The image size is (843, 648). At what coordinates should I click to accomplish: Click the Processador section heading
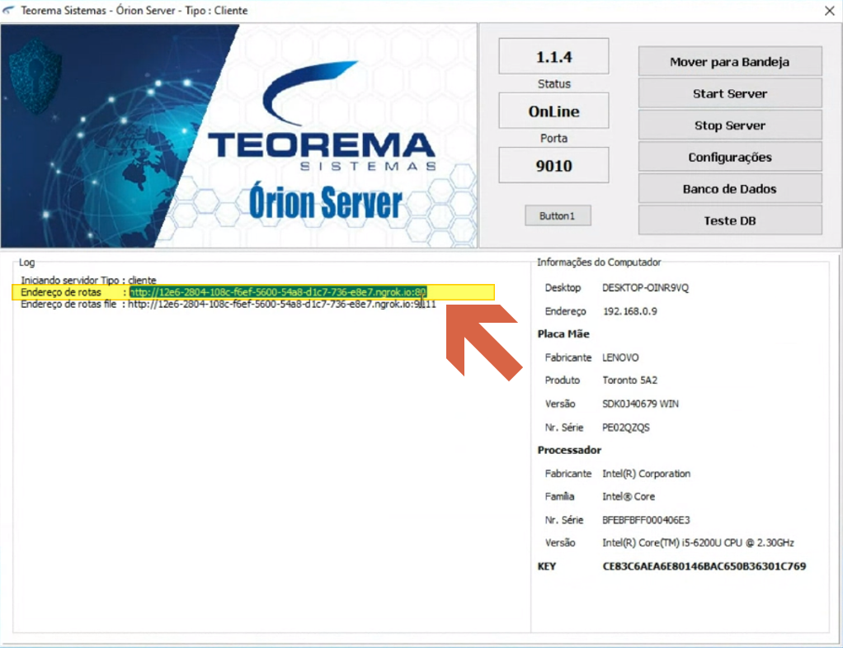coord(569,450)
